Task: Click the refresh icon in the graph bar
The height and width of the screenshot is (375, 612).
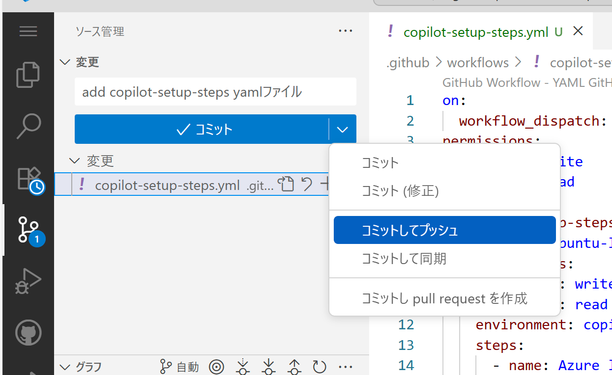Action: pyautogui.click(x=320, y=366)
